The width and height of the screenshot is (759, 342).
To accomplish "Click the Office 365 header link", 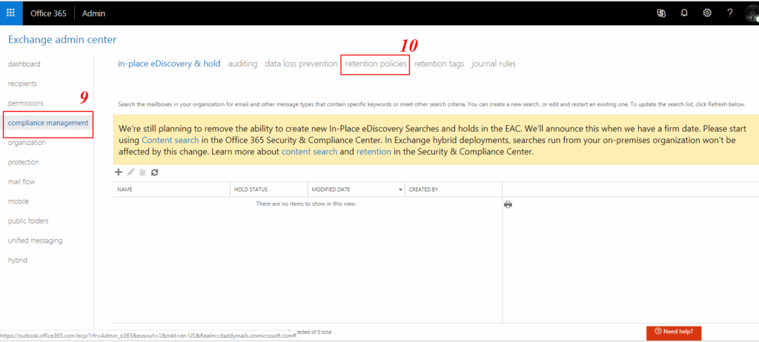I will (x=48, y=13).
